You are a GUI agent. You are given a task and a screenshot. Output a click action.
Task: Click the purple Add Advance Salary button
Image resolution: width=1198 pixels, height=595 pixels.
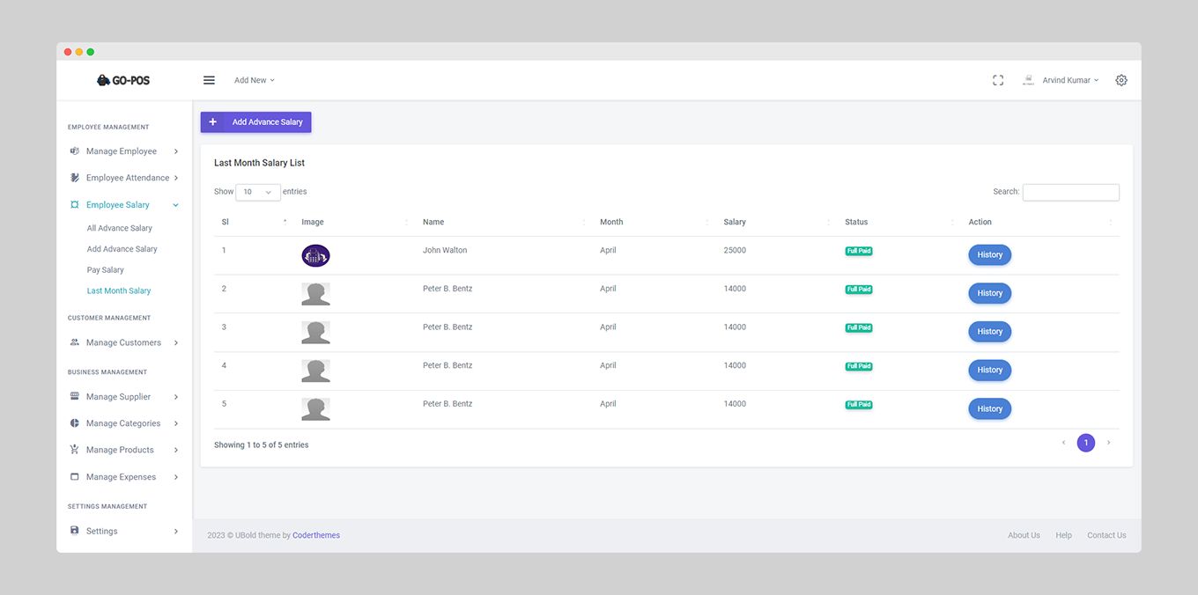256,122
